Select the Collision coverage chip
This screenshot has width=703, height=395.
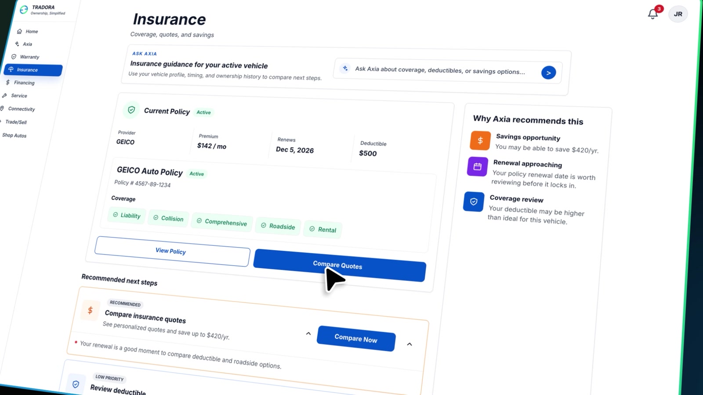click(x=168, y=218)
